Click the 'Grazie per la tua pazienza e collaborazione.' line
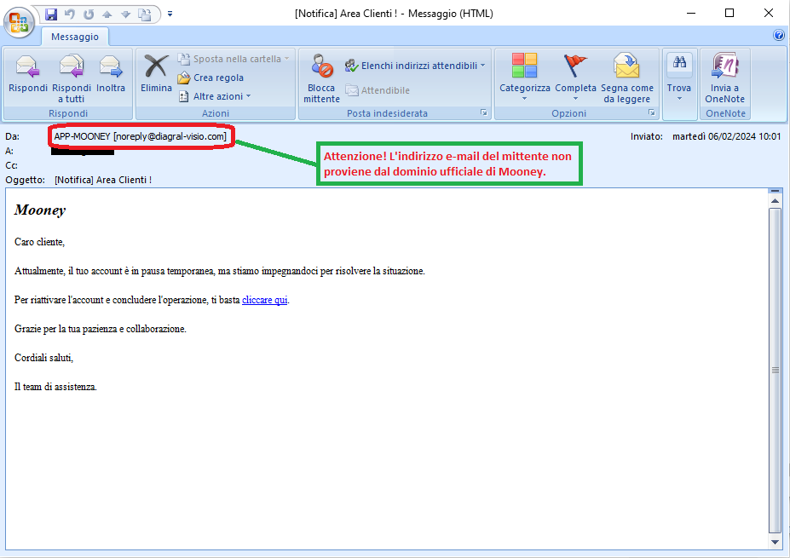This screenshot has height=558, width=790. (101, 330)
